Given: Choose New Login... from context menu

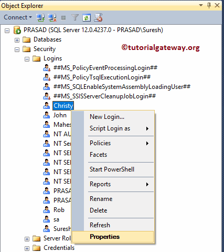Looking at the screenshot, I should click(x=113, y=117).
